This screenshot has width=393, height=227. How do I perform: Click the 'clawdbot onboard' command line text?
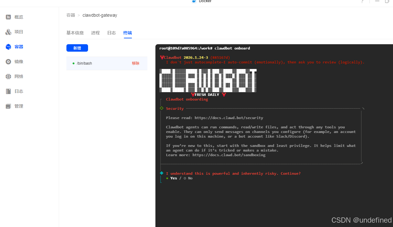point(232,48)
